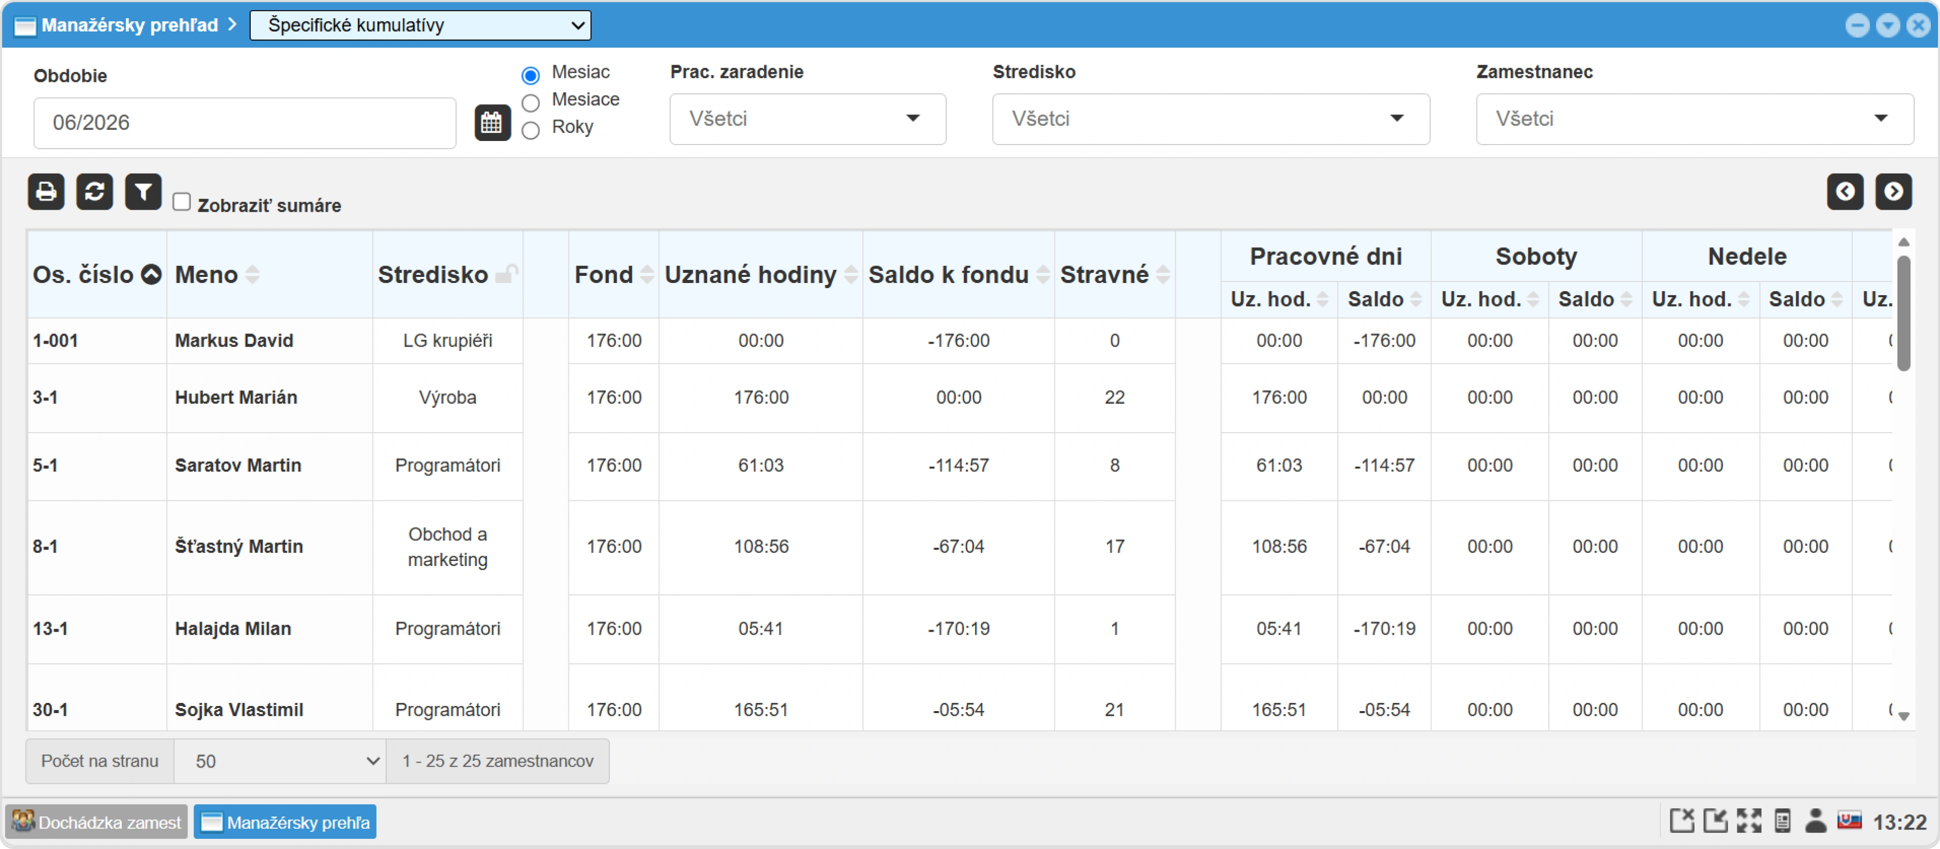Sort by Saldo k fondu column

coord(1043,275)
